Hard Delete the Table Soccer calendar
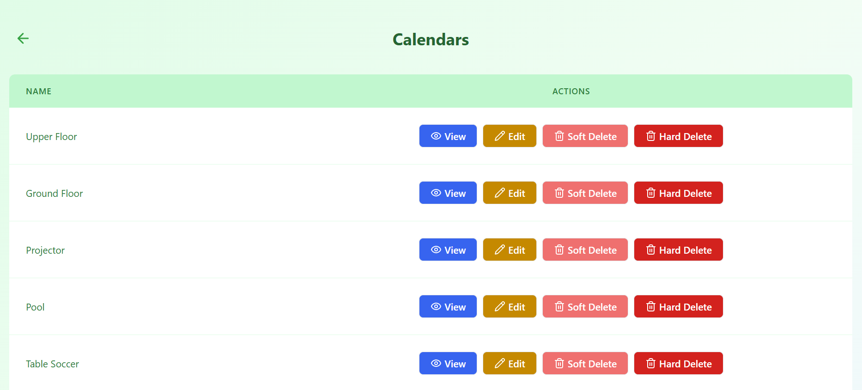 click(678, 363)
